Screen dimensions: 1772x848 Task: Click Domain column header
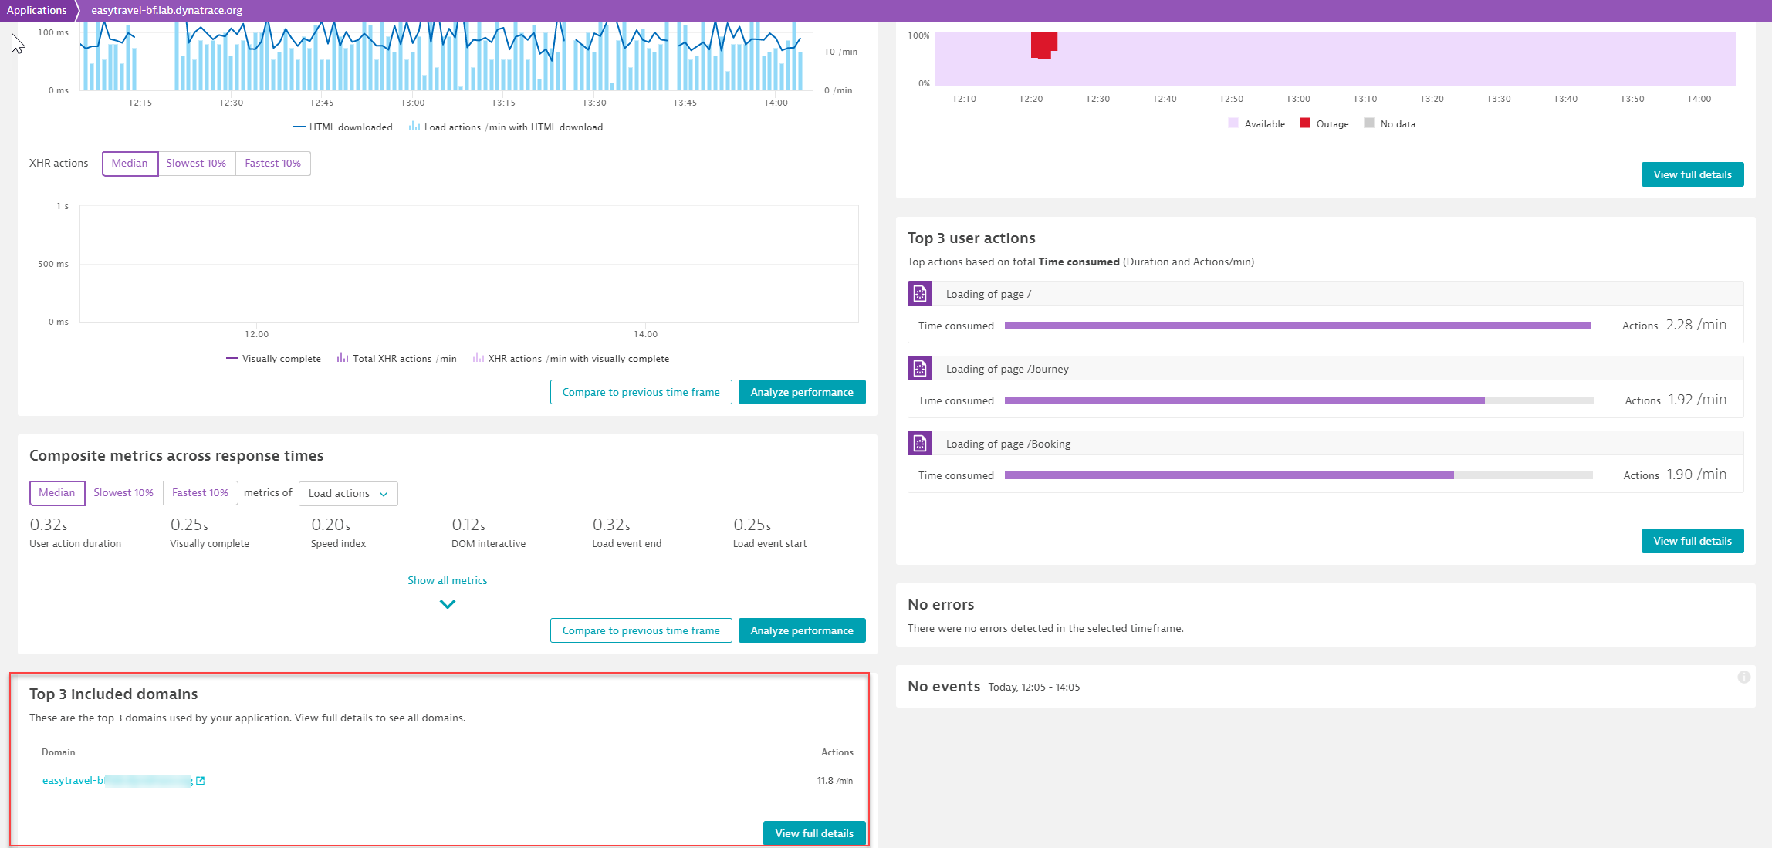coord(59,752)
